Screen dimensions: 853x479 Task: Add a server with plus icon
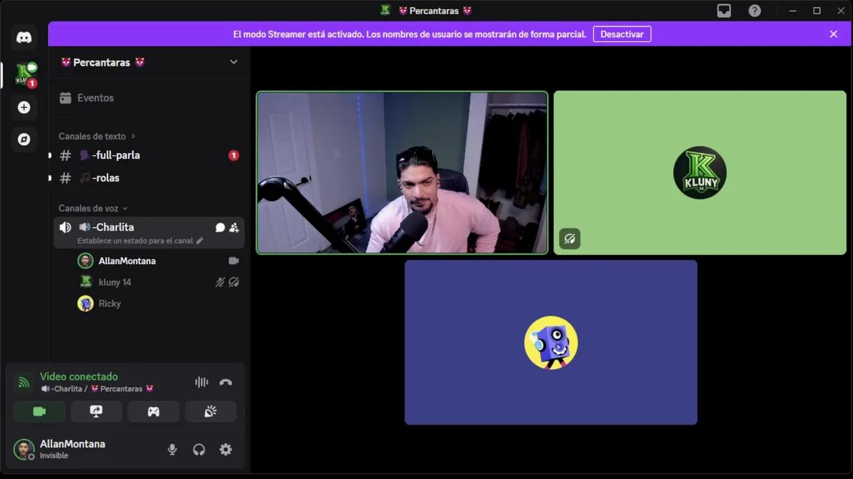tap(24, 108)
